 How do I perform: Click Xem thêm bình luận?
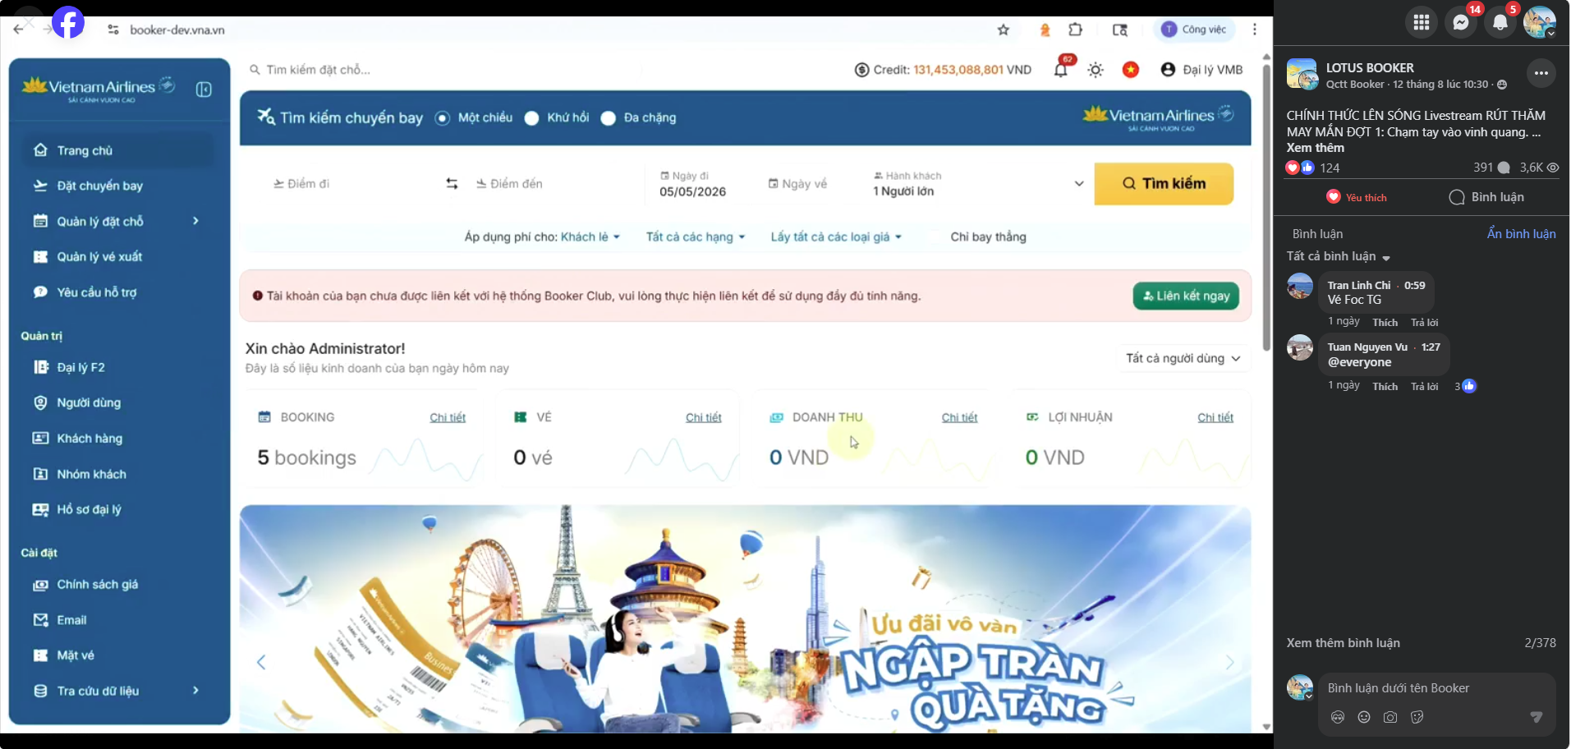pyautogui.click(x=1343, y=643)
